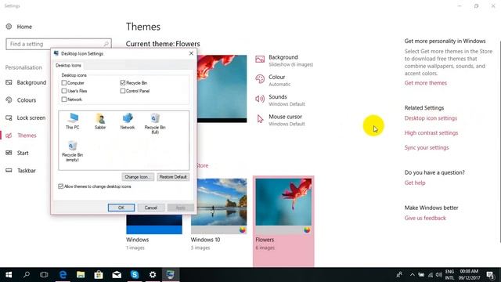Click Give us feedback link
This screenshot has height=282, width=501.
click(425, 218)
